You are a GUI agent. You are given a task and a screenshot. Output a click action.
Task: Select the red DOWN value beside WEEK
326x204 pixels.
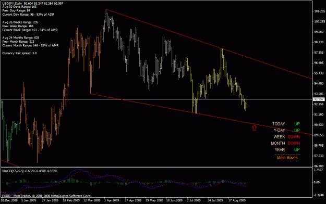294,137
